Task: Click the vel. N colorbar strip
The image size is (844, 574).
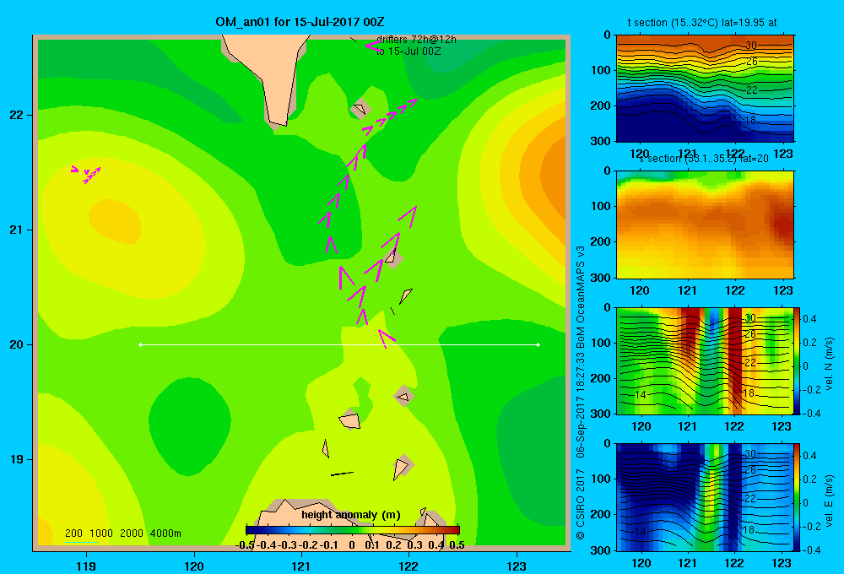Action: tap(798, 360)
